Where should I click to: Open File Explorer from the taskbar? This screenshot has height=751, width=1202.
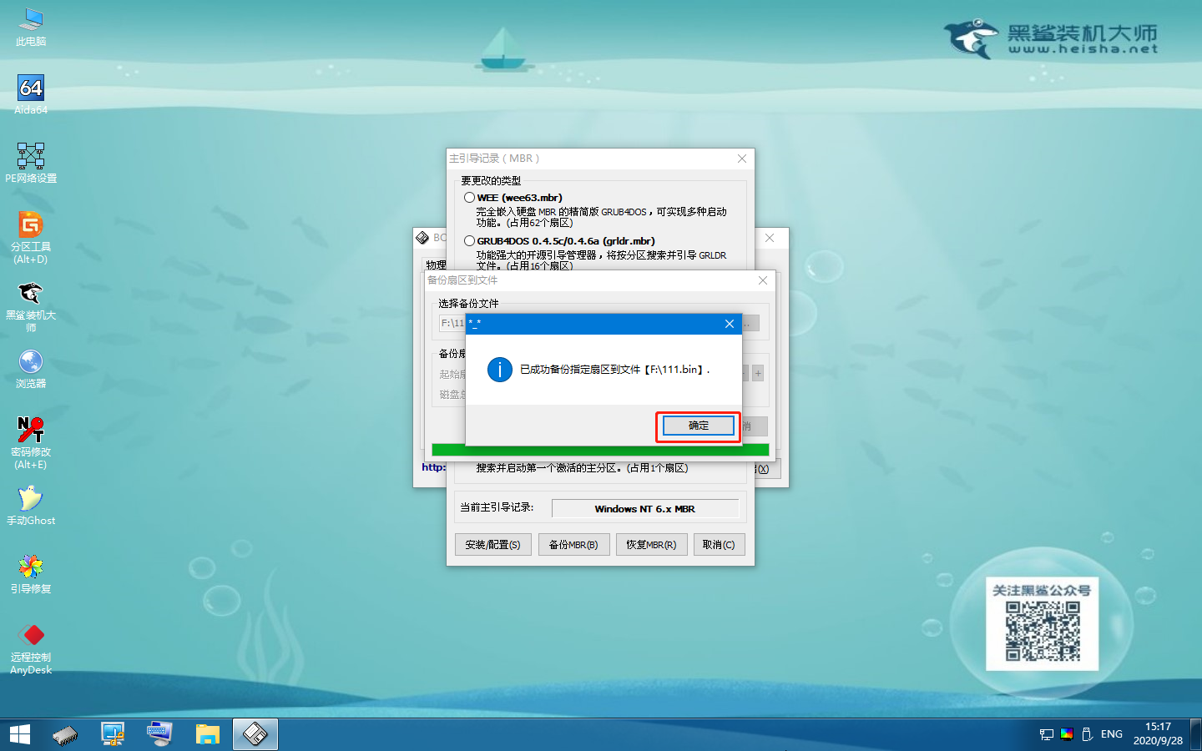point(207,733)
